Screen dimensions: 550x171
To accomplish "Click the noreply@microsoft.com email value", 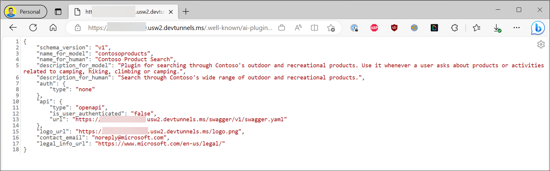I will tap(129, 138).
